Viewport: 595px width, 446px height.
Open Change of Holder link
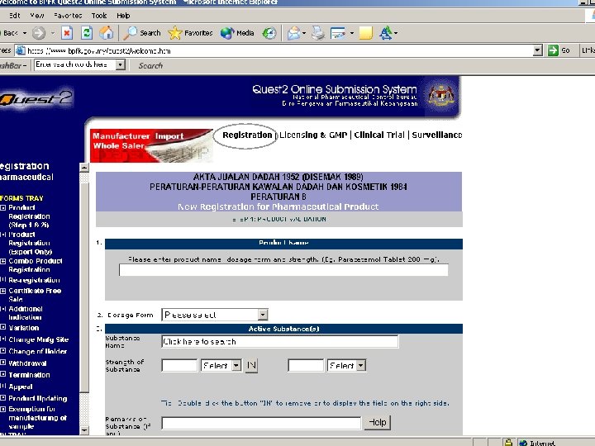tap(37, 352)
